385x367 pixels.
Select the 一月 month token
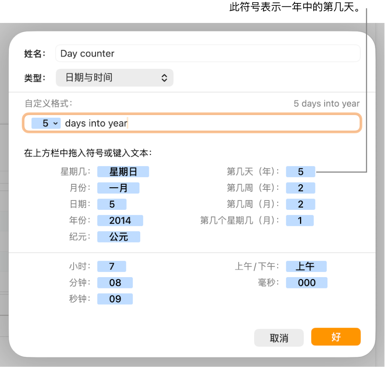[x=118, y=188]
